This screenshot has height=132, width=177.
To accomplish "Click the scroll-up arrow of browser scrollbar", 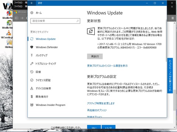I will pyautogui.click(x=174, y=23).
